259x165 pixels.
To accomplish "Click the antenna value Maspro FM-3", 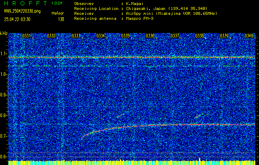I will click(x=140, y=19).
